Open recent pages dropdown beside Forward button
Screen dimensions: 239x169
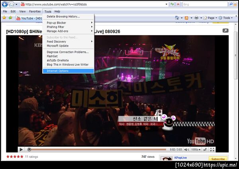coord(16,4)
